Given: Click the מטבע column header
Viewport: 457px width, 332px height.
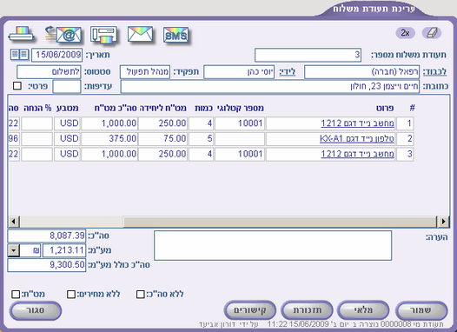Looking at the screenshot, I should (67, 109).
